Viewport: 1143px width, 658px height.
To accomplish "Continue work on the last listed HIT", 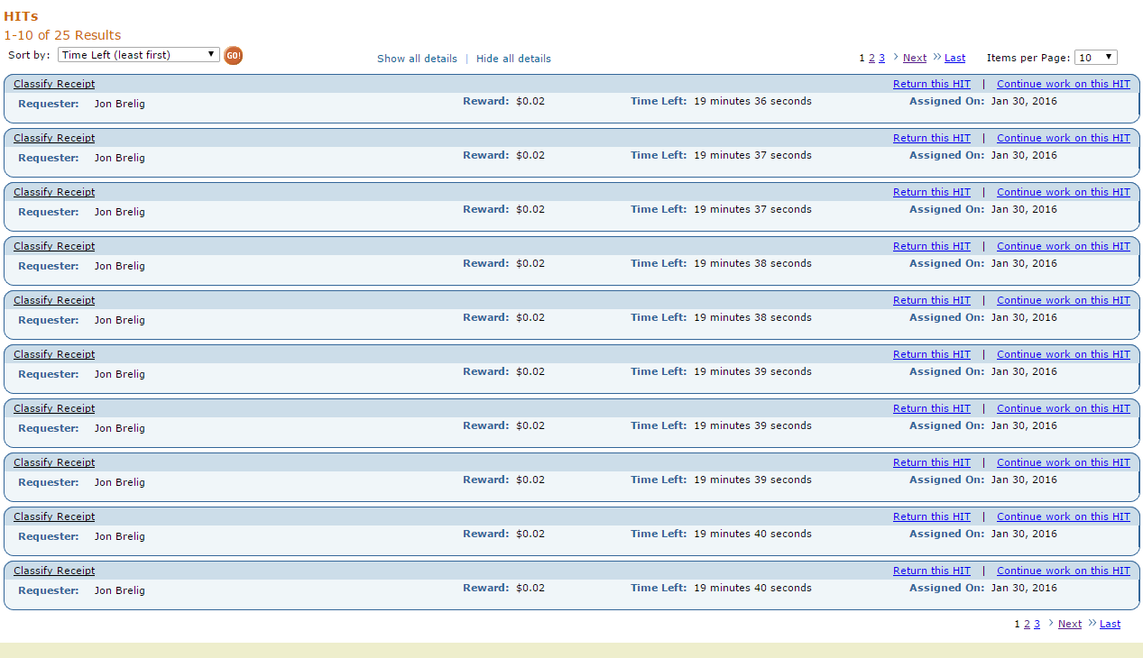I will click(1063, 571).
